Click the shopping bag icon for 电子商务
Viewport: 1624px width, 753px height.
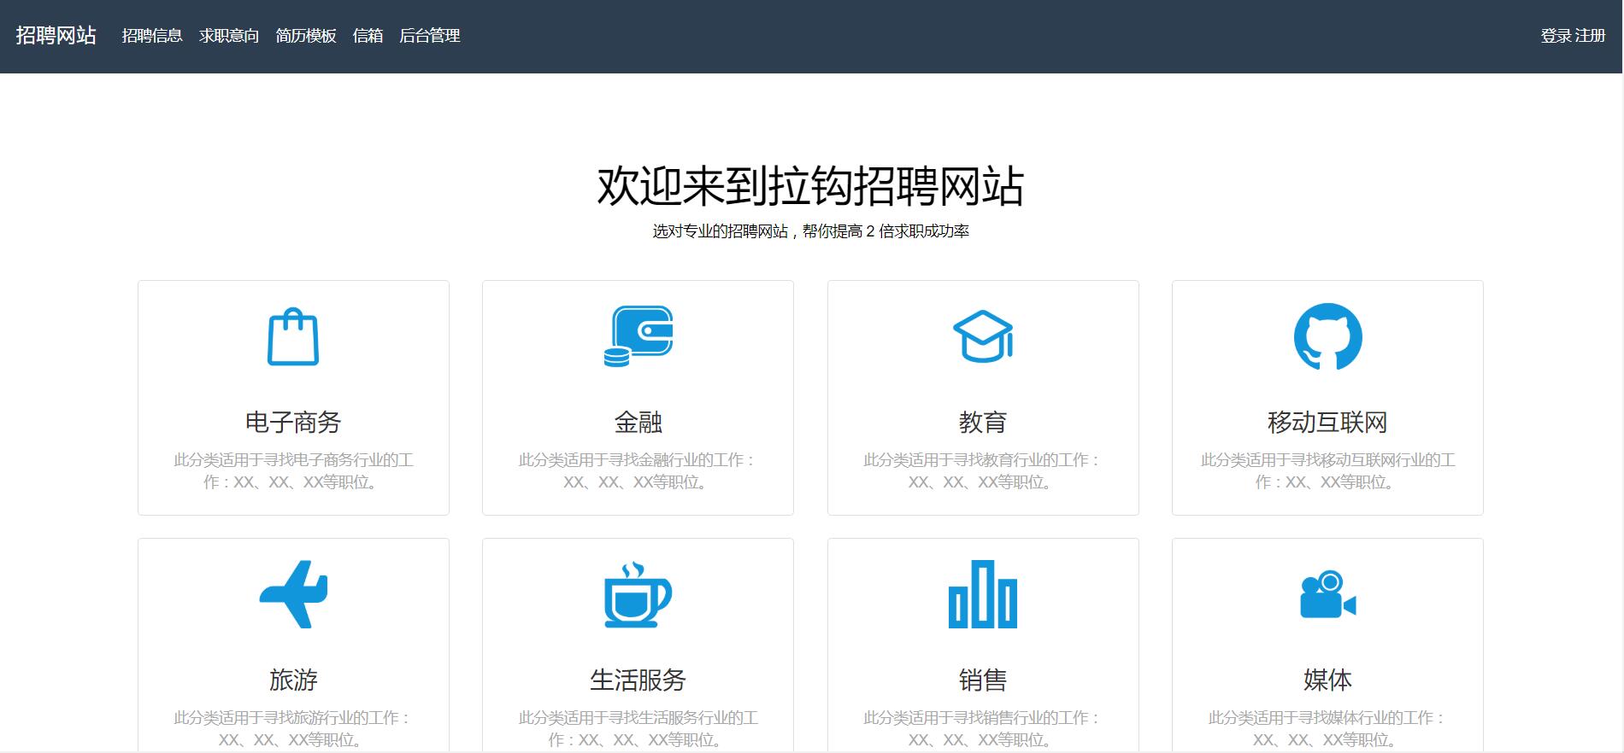click(x=293, y=336)
